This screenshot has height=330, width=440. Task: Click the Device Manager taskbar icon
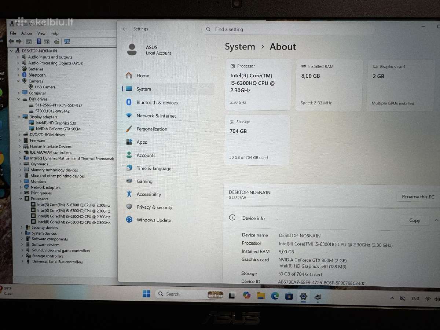pos(318,297)
